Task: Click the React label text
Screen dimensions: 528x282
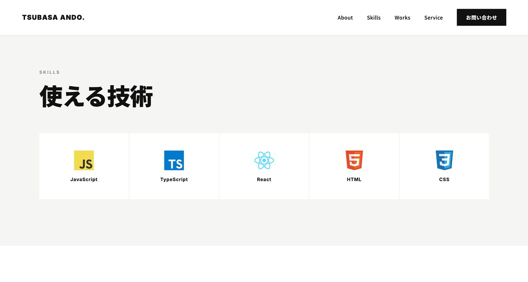Action: [264, 179]
